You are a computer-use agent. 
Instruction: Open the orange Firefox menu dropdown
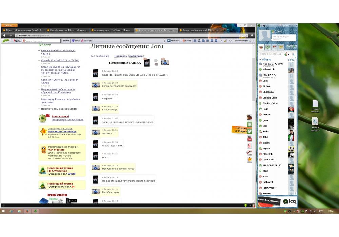9,25
